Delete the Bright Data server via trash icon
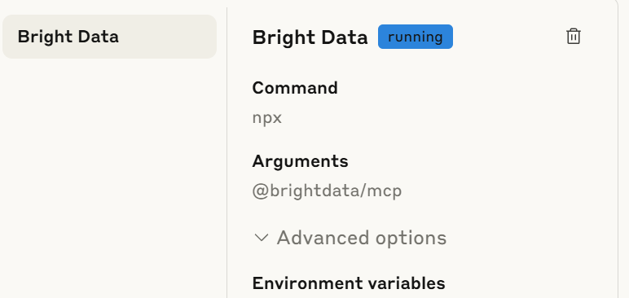Screen dimensions: 629x298 click(574, 37)
